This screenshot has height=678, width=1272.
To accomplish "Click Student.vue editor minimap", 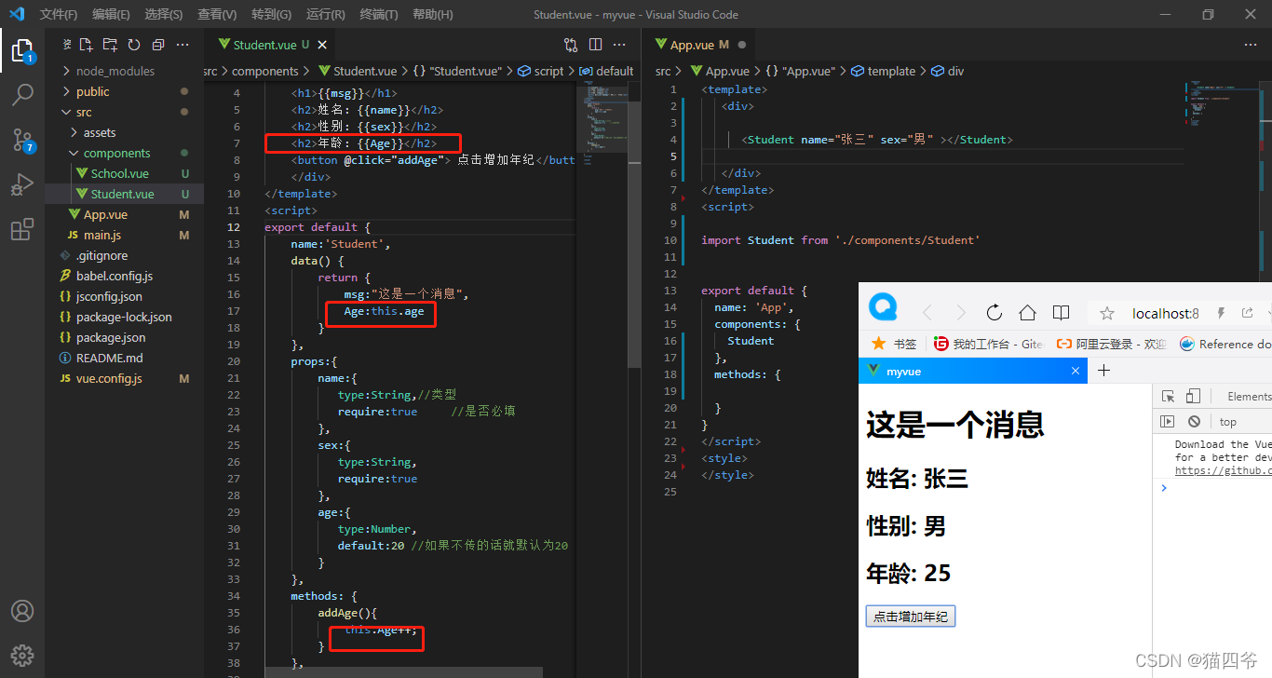I will click(602, 126).
